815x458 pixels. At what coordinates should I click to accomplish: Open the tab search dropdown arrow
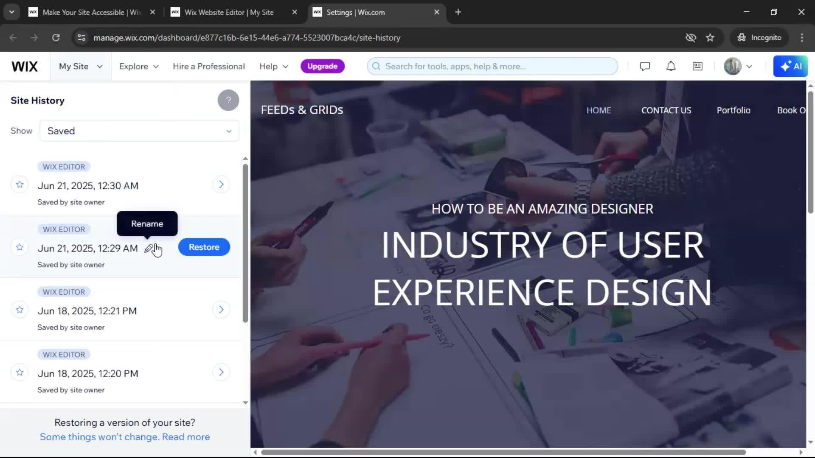12,12
